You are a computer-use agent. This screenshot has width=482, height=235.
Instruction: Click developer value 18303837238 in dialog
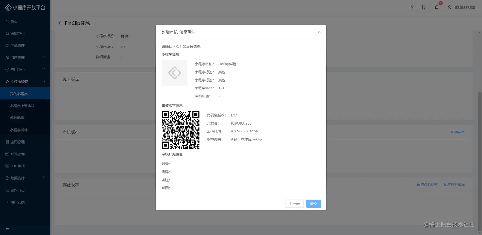[241, 123]
